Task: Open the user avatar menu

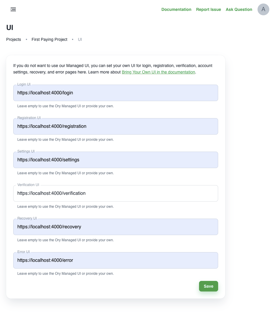Action: (x=263, y=9)
